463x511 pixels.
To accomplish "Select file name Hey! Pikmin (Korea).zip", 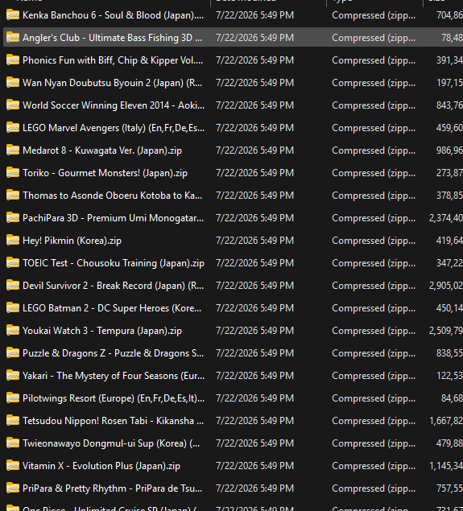I will 72,241.
